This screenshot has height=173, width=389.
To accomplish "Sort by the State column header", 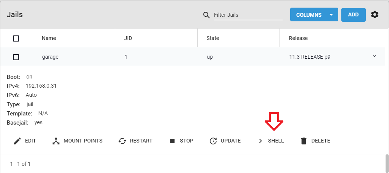I will point(212,38).
